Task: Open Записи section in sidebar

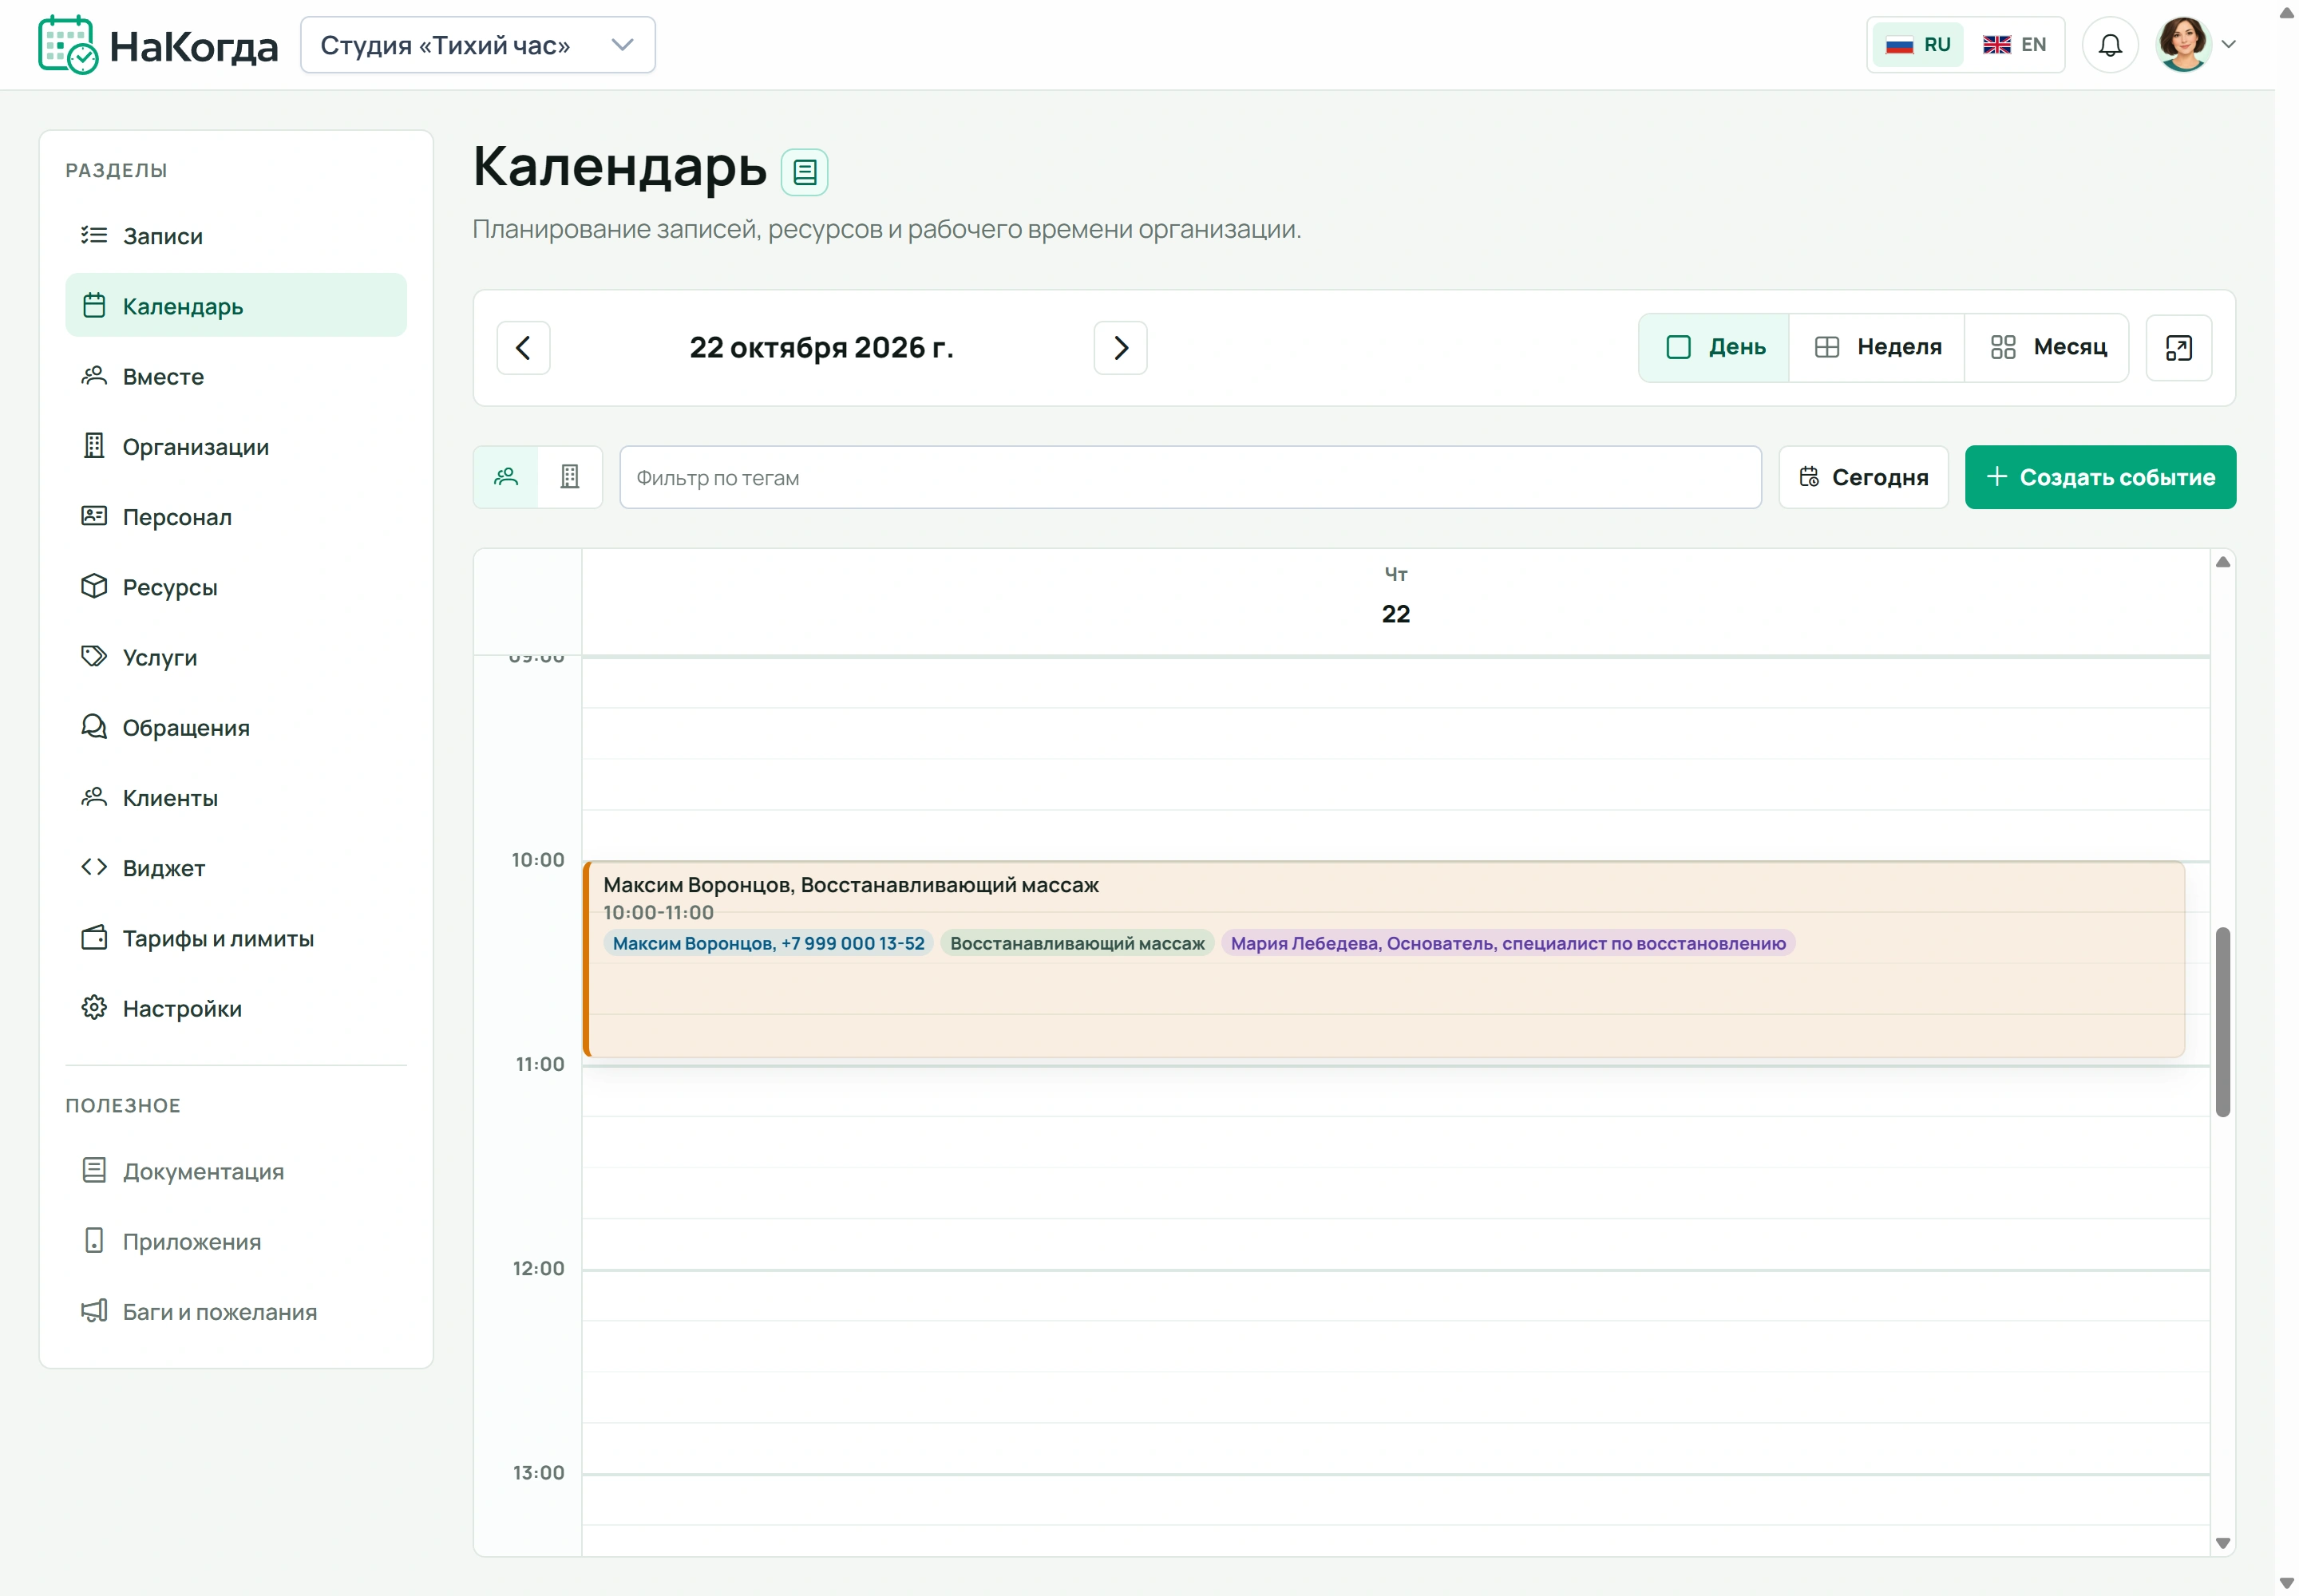Action: pos(236,236)
